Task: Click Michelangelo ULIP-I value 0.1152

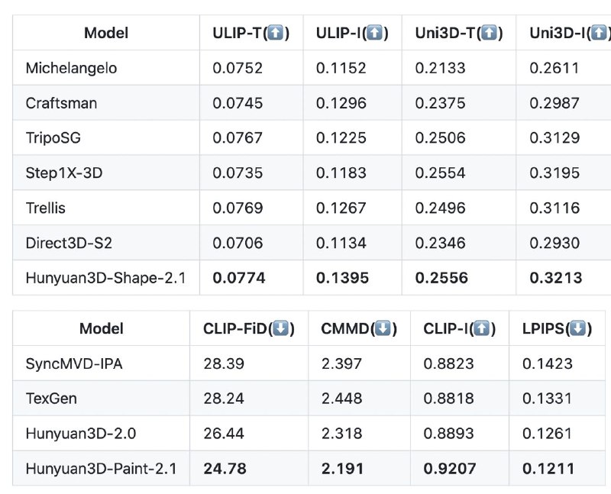Action: pos(341,68)
